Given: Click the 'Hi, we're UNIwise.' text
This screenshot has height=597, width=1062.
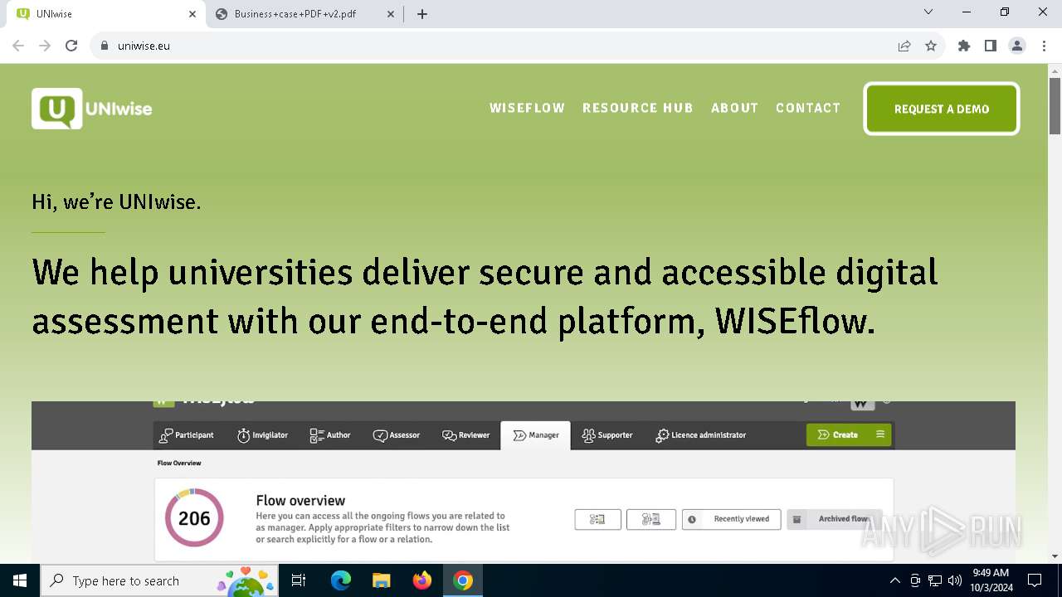Looking at the screenshot, I should point(116,201).
